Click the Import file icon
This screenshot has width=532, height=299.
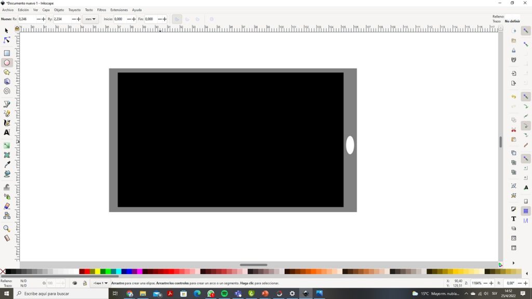514,73
